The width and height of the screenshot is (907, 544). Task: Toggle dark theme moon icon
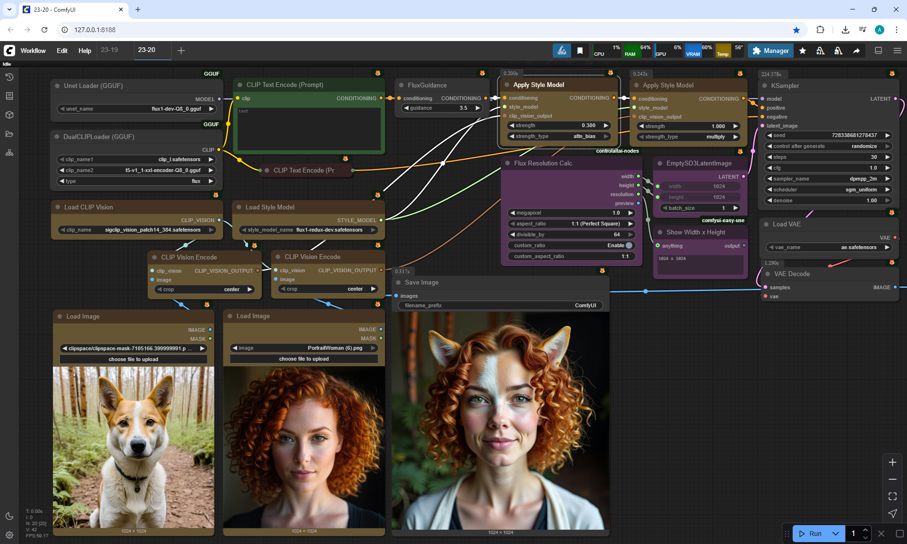9,516
